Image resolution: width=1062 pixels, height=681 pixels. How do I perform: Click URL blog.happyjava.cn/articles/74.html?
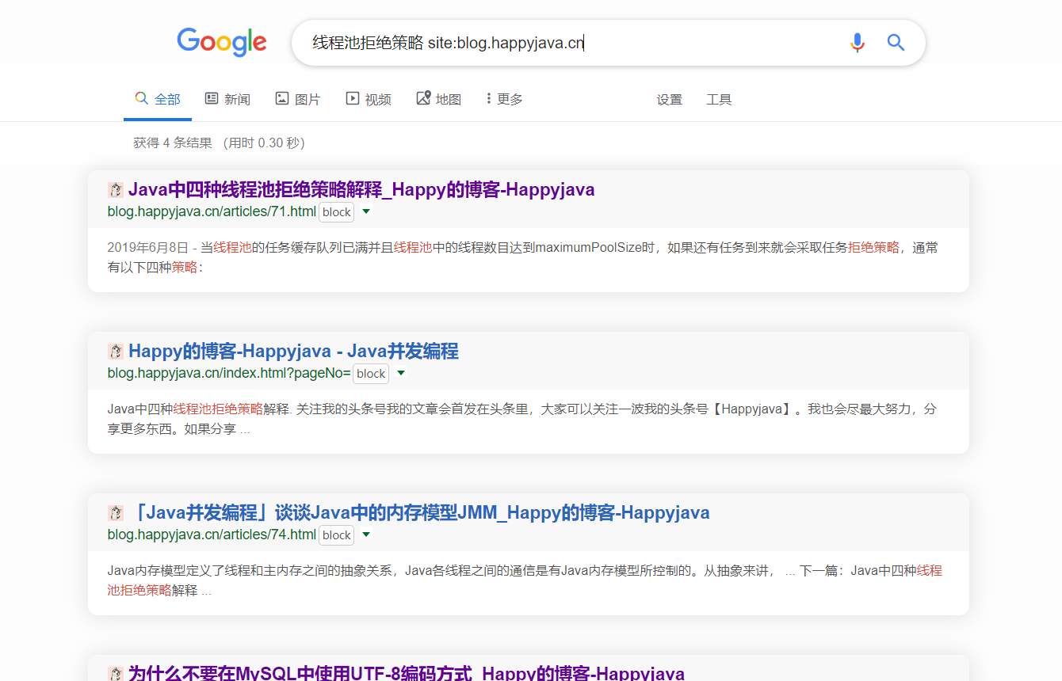point(212,535)
